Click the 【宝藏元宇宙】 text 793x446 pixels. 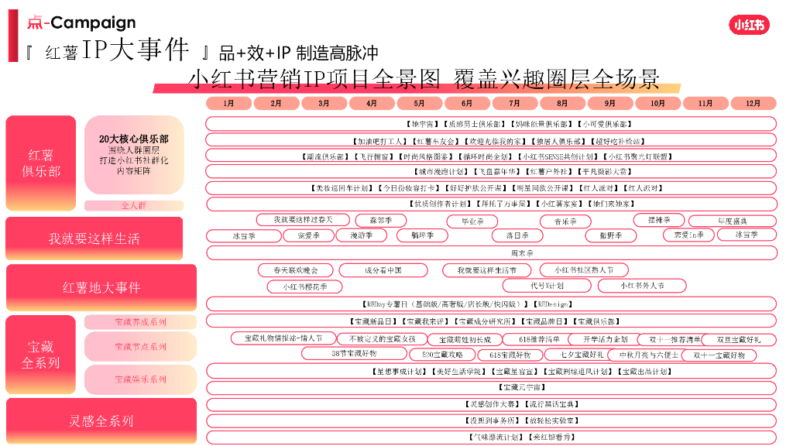(x=521, y=387)
